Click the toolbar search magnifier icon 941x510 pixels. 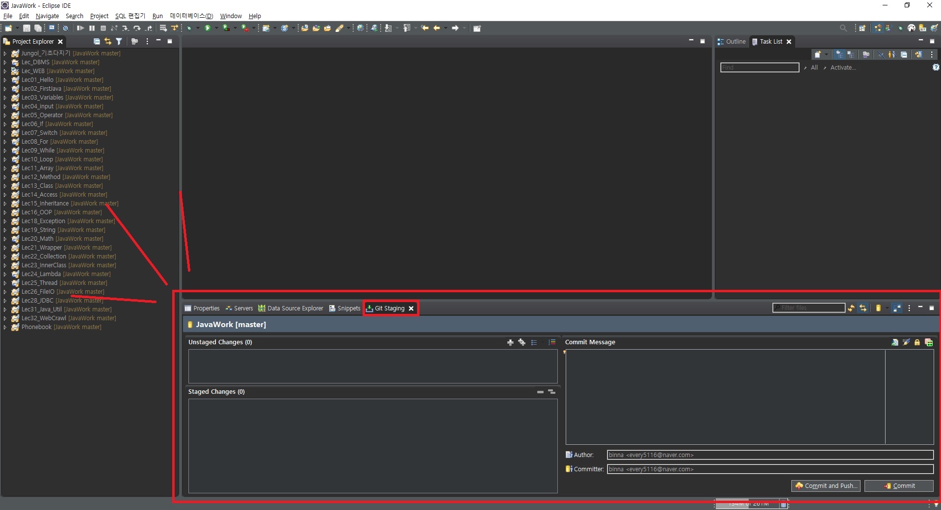(x=843, y=28)
